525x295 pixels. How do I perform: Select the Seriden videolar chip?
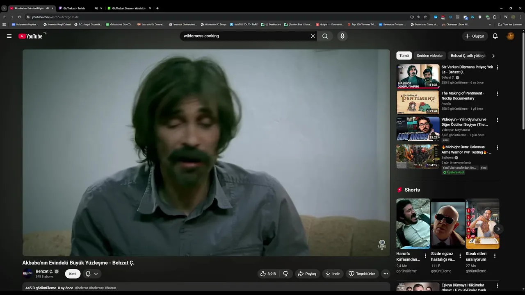[x=429, y=56]
